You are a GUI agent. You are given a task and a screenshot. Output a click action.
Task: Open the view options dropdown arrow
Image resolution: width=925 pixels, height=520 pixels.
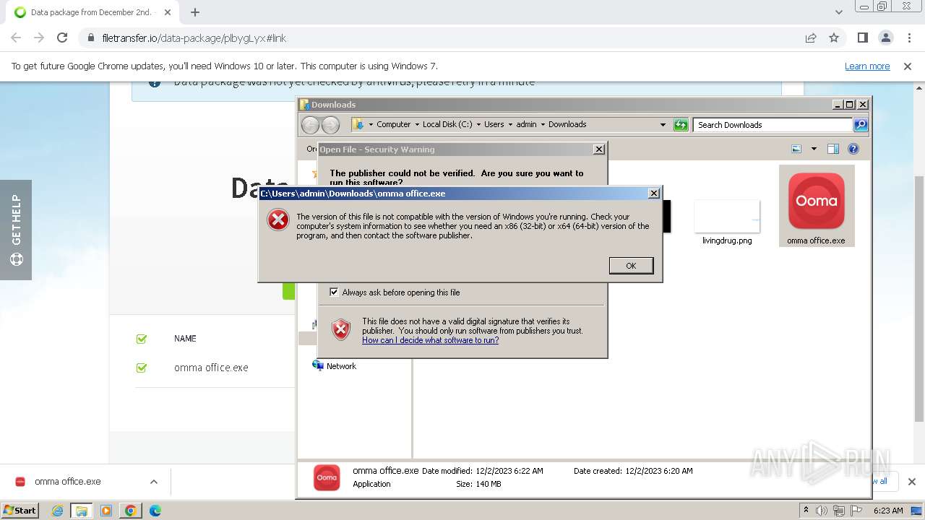click(814, 149)
